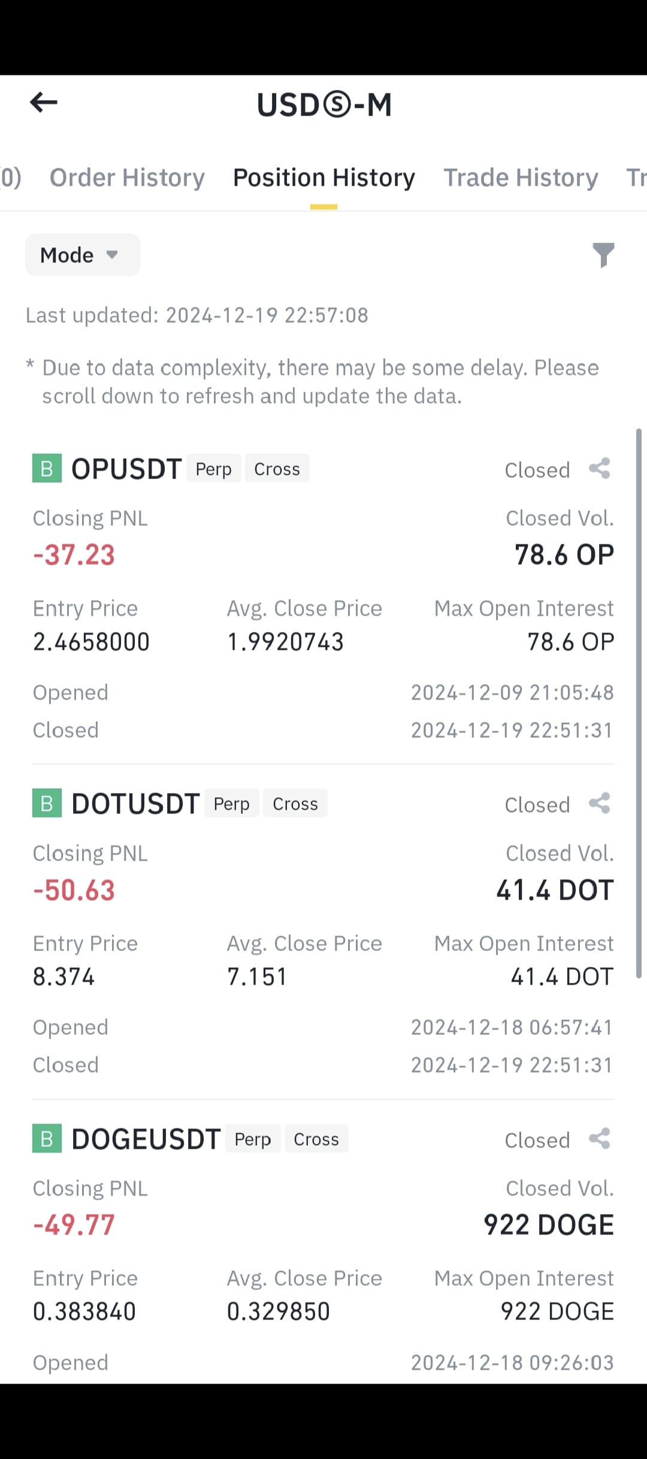Screen dimensions: 647x1459
Task: Tap the back arrow icon
Action: coord(44,102)
